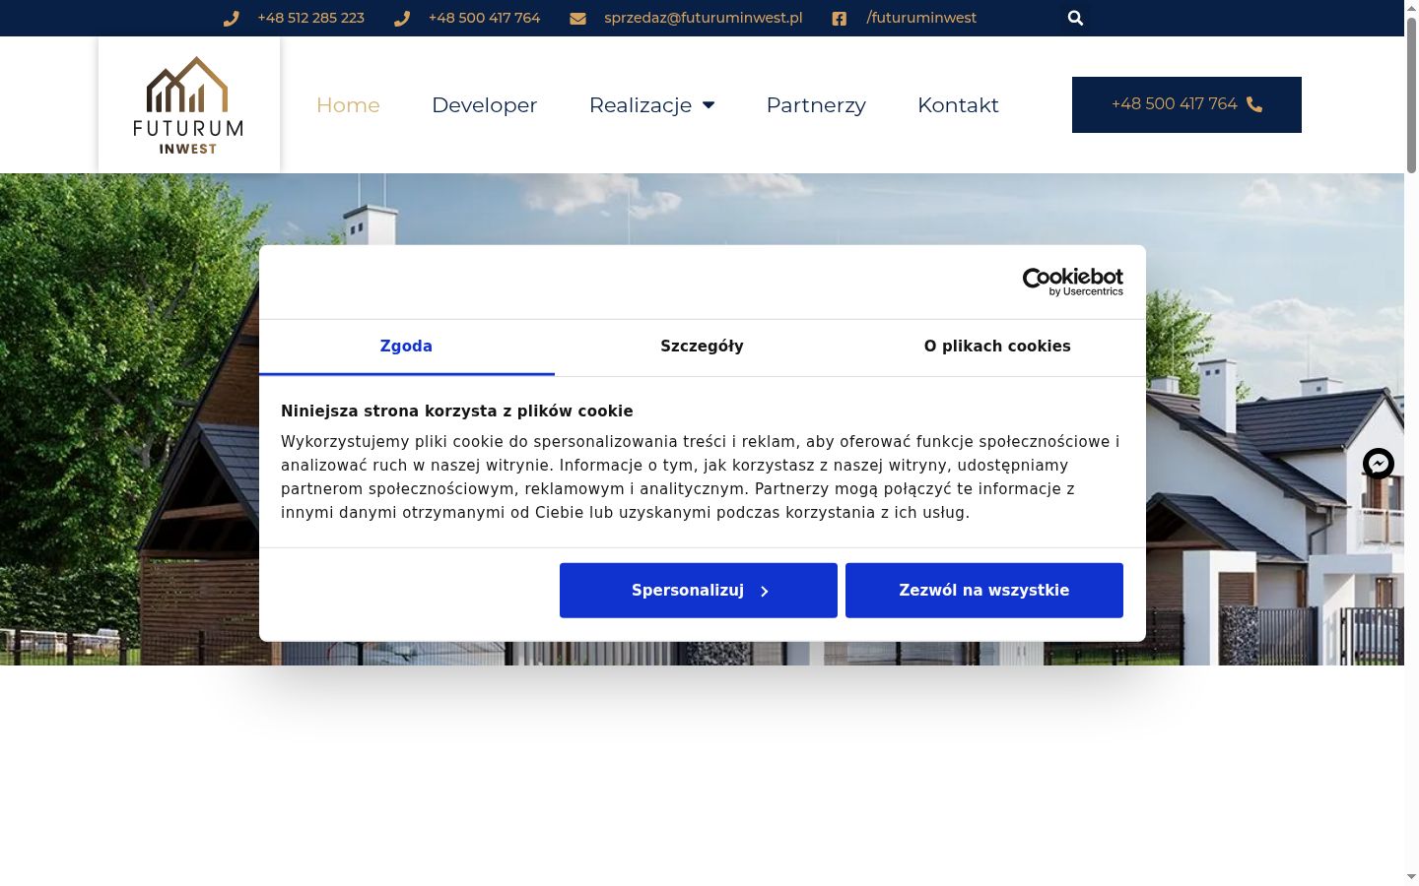Open the Developer menu item

(484, 104)
